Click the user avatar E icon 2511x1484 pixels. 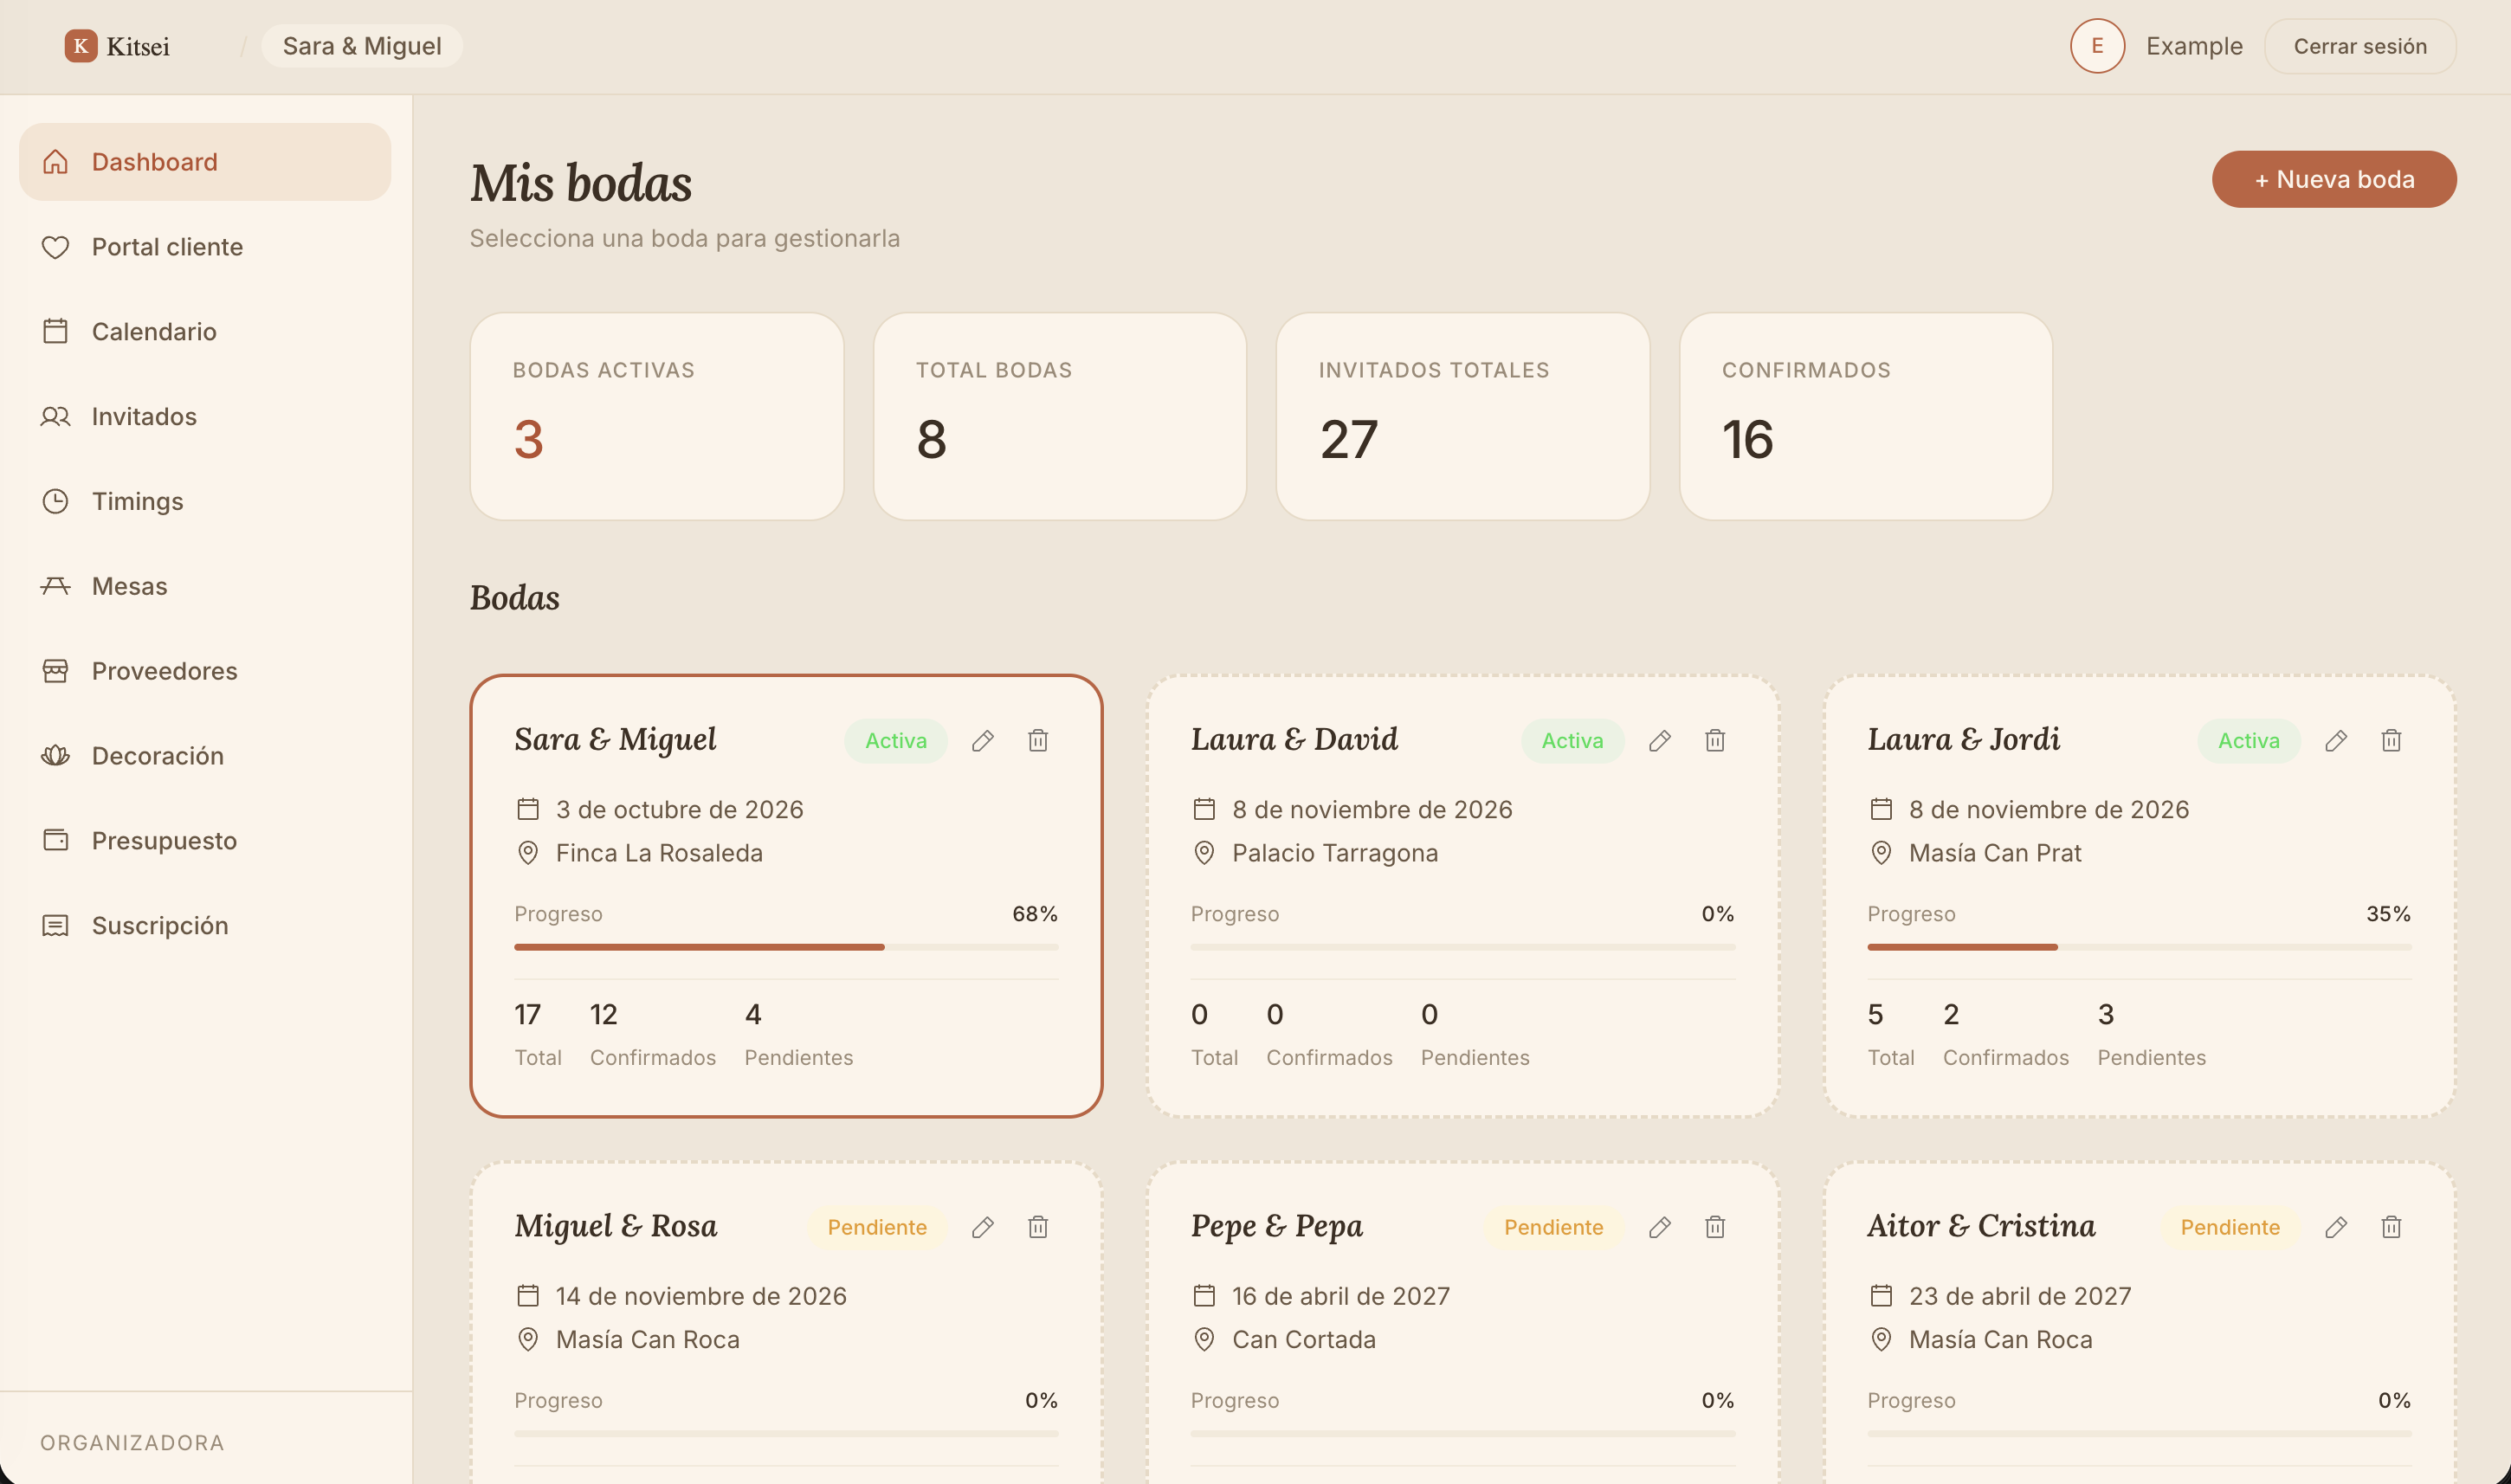tap(2097, 46)
